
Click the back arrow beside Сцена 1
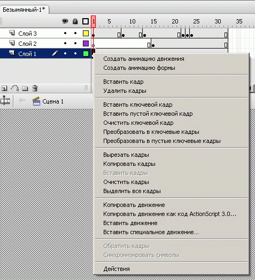22,101
